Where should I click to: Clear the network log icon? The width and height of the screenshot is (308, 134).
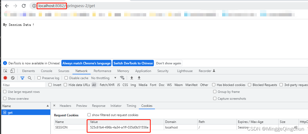(x=13, y=78)
